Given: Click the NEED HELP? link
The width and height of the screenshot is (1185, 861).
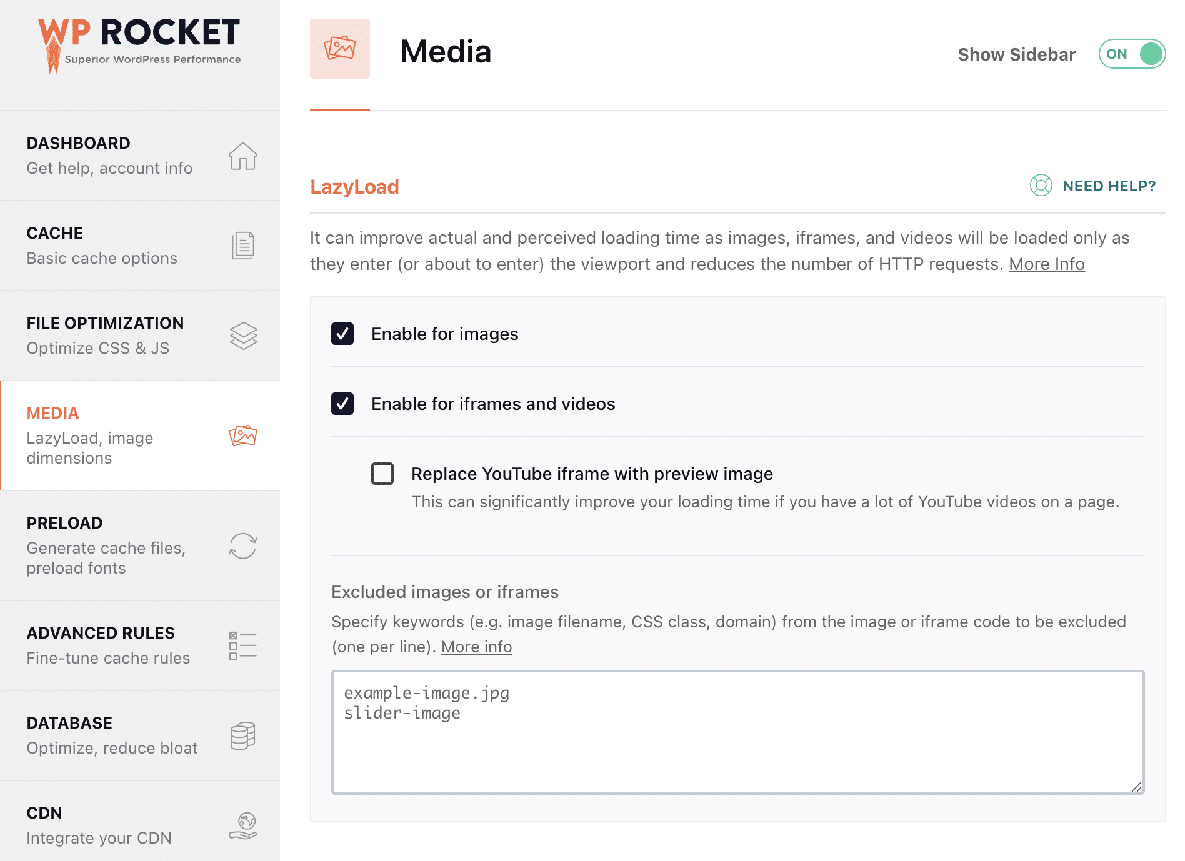Looking at the screenshot, I should 1109,186.
